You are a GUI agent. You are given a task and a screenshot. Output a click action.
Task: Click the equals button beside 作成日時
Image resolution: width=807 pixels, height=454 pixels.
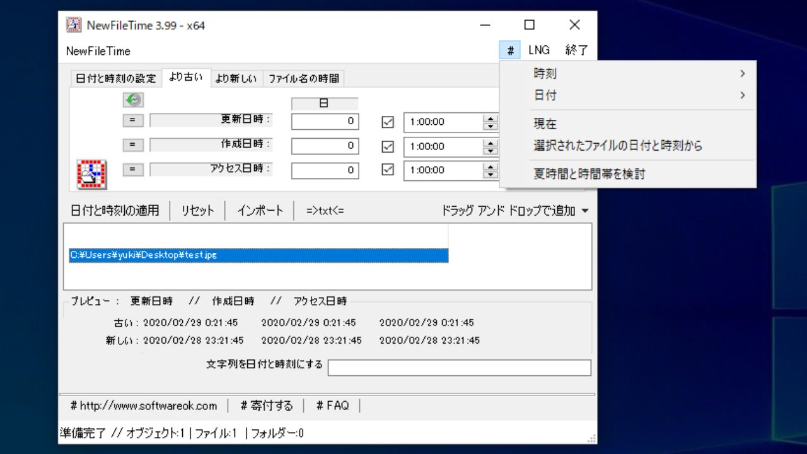point(133,145)
